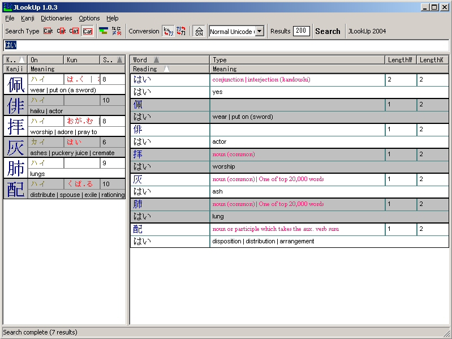Click the カイ on reading cell
Screen dimensions: 452x339
(x=46, y=142)
